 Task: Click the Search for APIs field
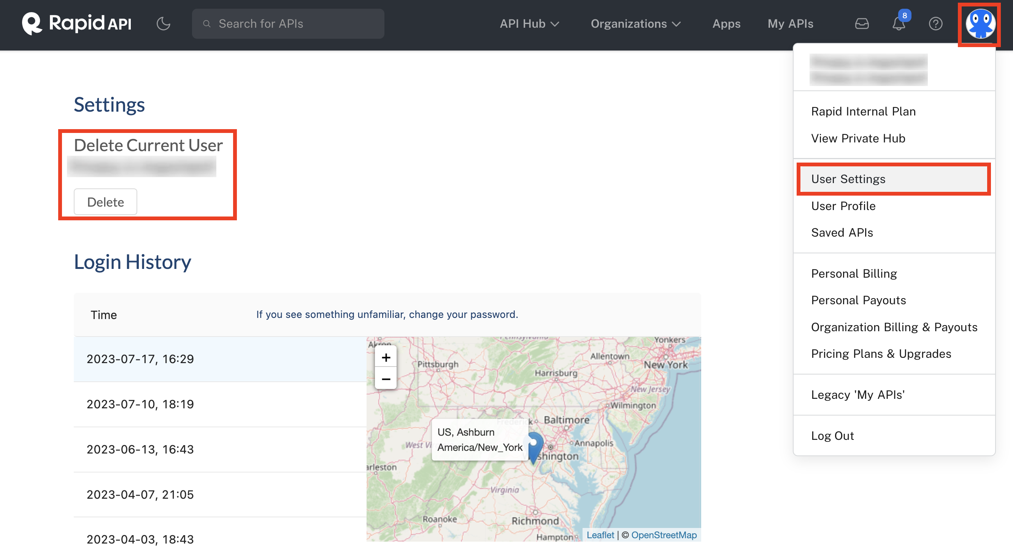click(288, 24)
